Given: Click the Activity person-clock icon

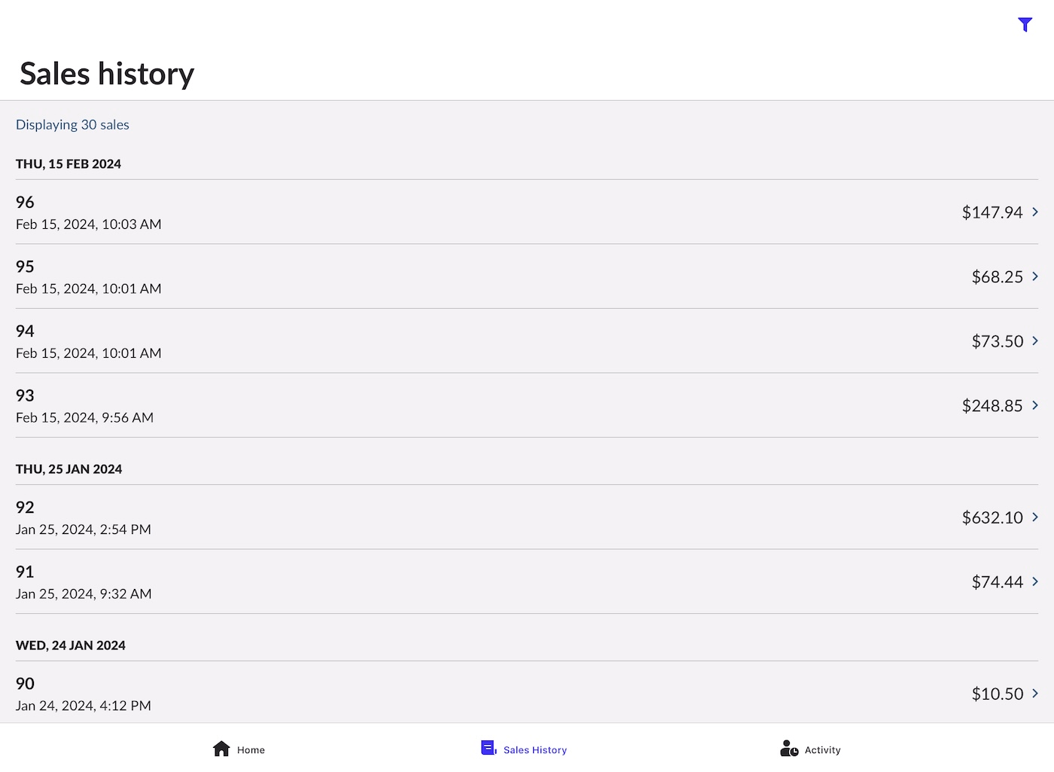Looking at the screenshot, I should coord(789,749).
